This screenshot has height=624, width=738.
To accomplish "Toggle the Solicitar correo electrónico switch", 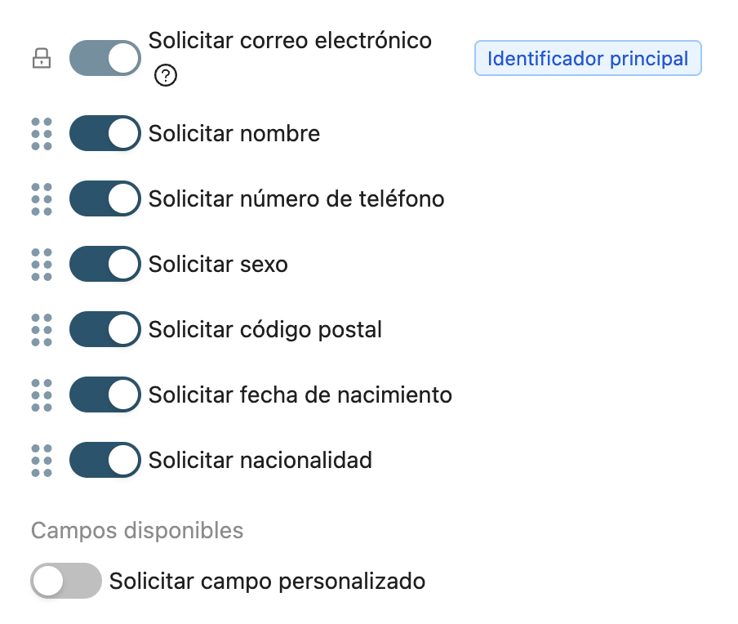I will pyautogui.click(x=105, y=58).
